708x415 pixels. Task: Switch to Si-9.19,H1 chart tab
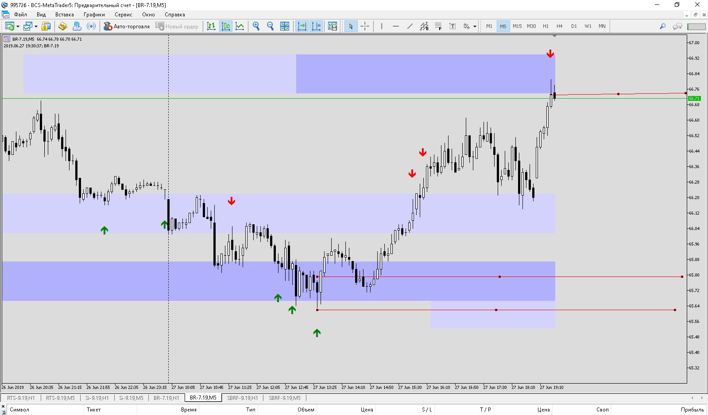pyautogui.click(x=97, y=398)
